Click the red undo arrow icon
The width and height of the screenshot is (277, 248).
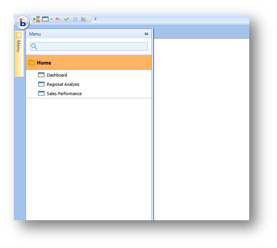click(x=58, y=19)
